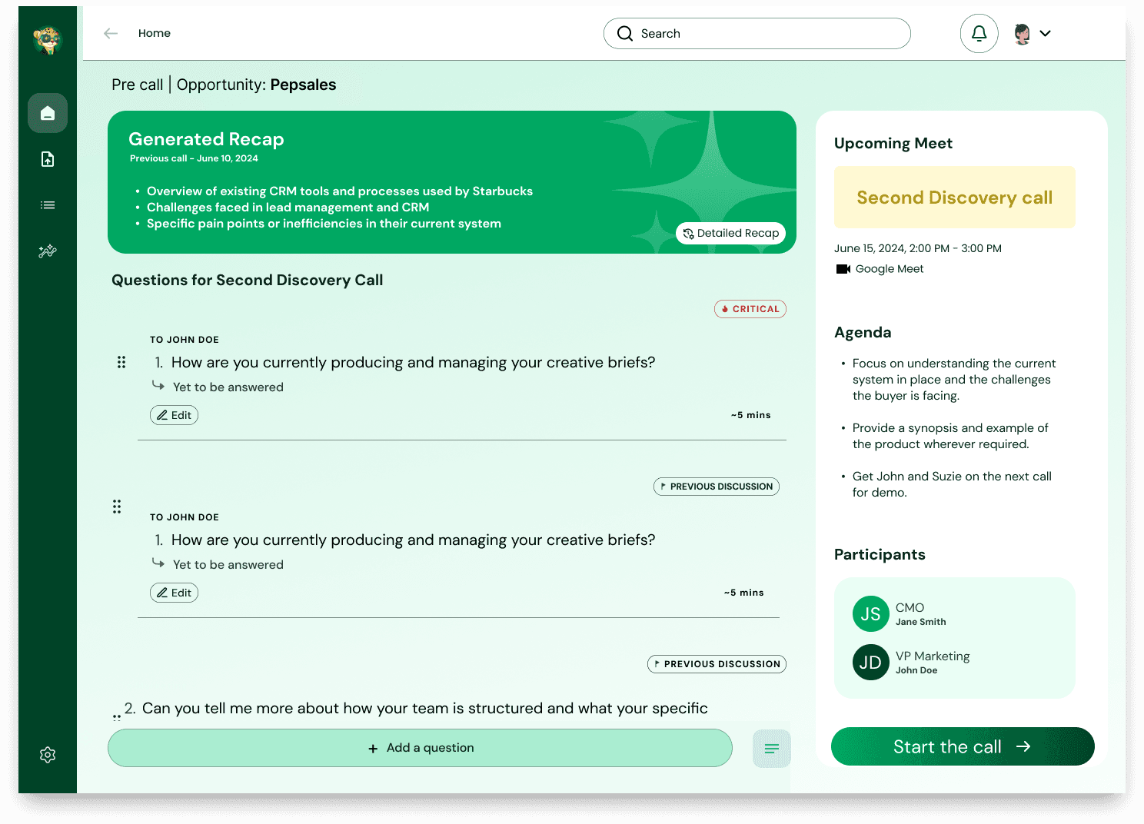Click "Challenges faced in lead management and CRM"
This screenshot has height=824, width=1144.
288,208
